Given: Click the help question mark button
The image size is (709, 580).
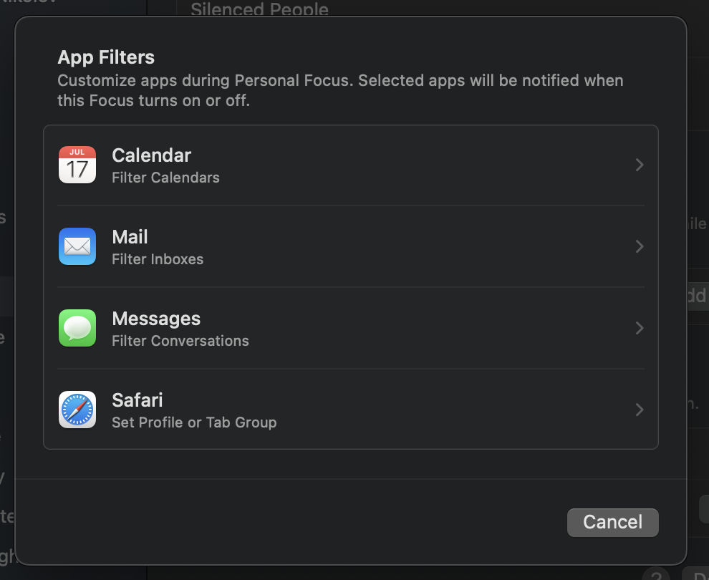Looking at the screenshot, I should tap(655, 574).
